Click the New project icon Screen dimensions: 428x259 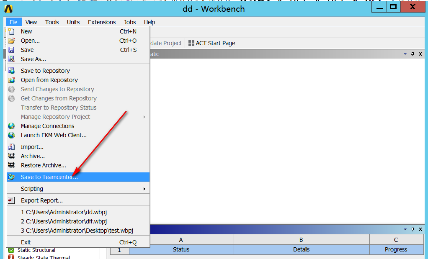pyautogui.click(x=12, y=31)
